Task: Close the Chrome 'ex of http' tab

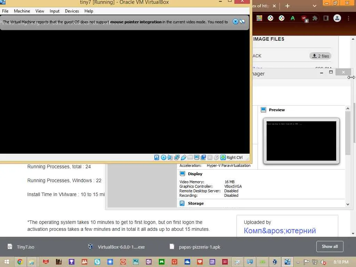Action: pyautogui.click(x=274, y=6)
